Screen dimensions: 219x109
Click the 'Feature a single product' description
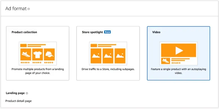[x=178, y=71]
